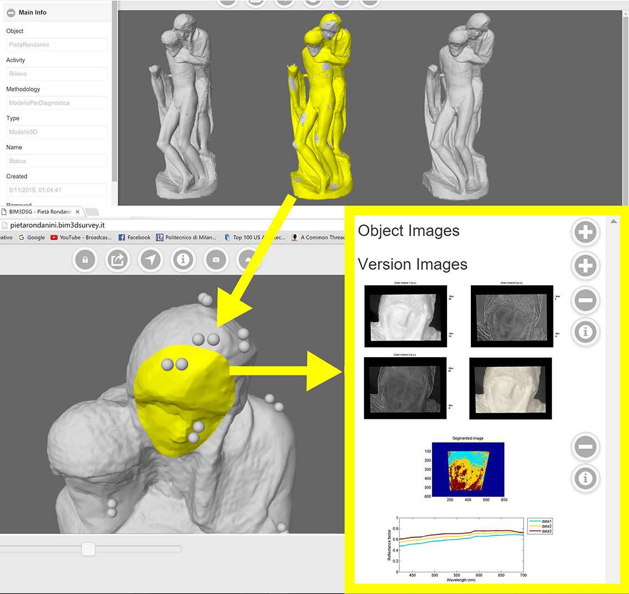
Task: Open the Segmented image thumbnail
Action: [x=468, y=469]
